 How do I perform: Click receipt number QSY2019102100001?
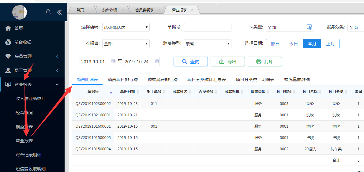click(x=93, y=115)
